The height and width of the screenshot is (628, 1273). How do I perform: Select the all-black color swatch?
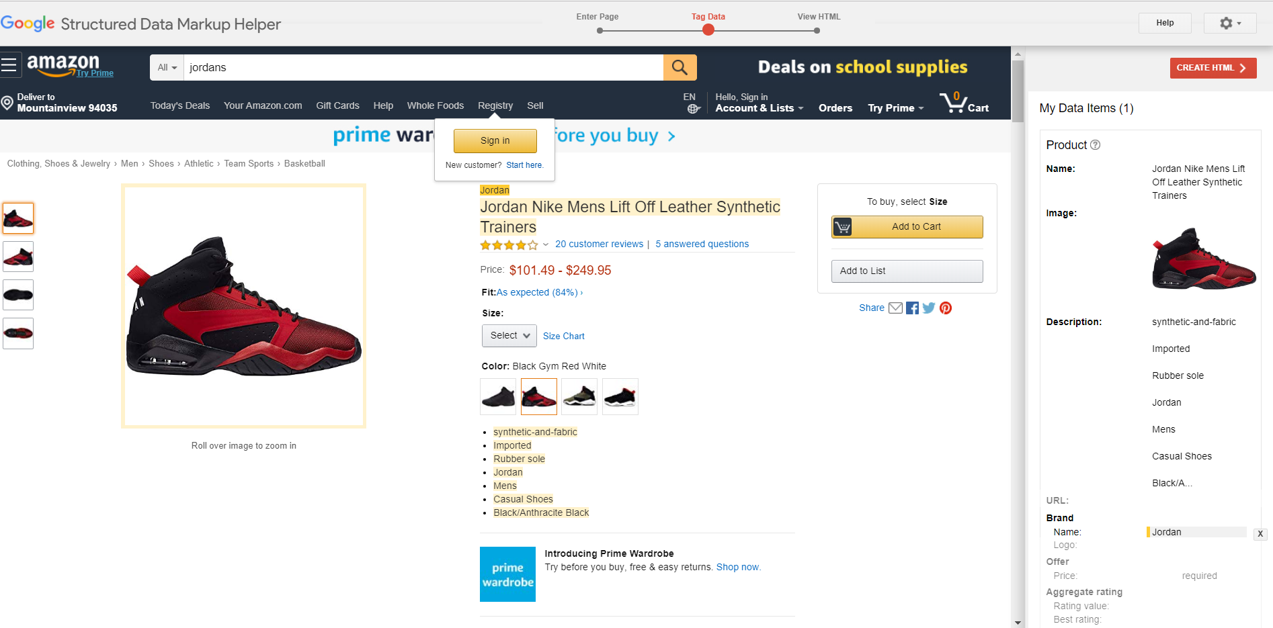[498, 397]
